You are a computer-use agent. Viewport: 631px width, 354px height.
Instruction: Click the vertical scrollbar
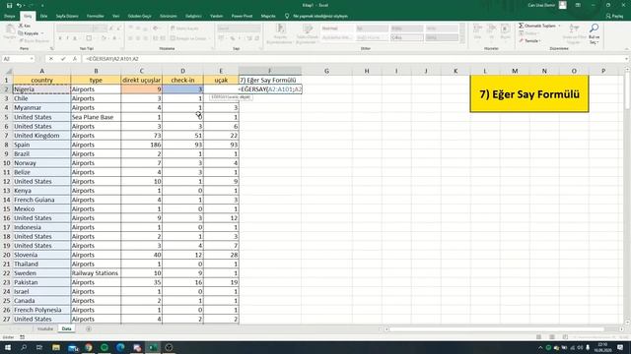[x=627, y=92]
